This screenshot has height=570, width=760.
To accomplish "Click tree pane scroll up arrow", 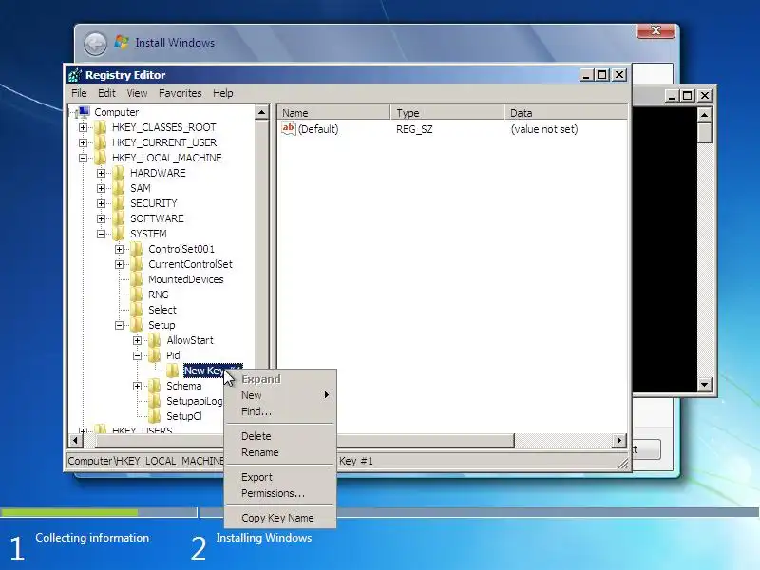I will pyautogui.click(x=262, y=113).
